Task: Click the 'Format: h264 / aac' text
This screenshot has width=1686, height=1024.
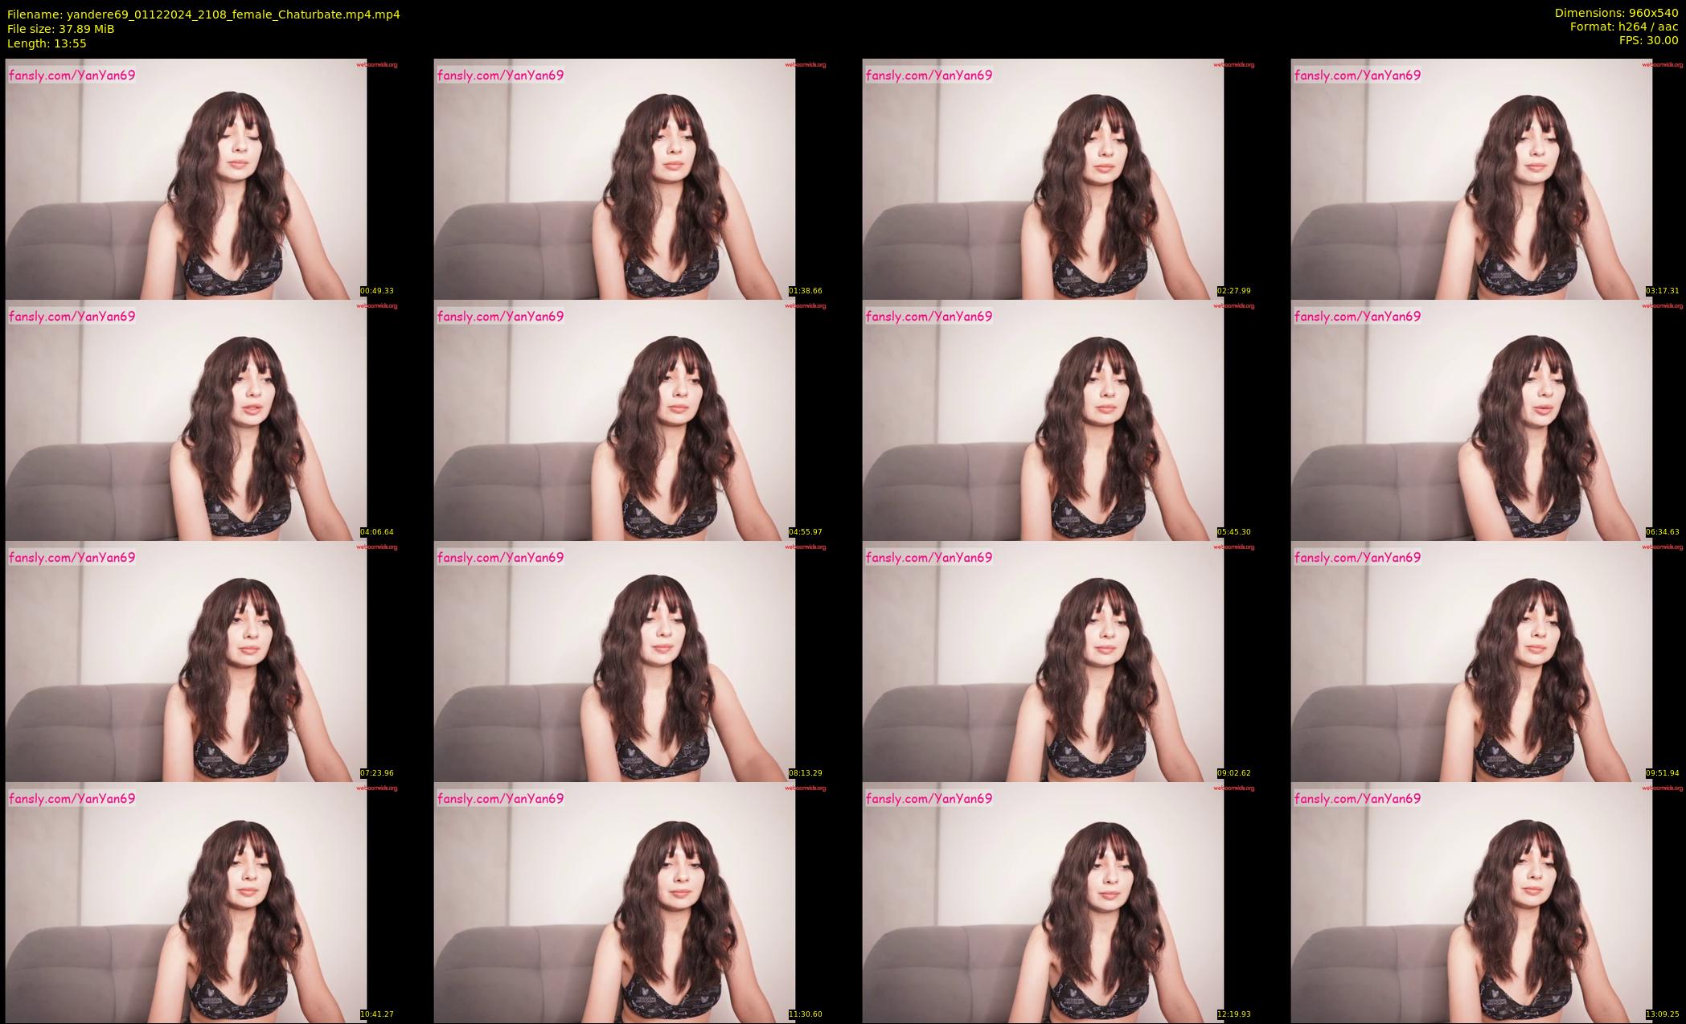Action: [x=1624, y=27]
